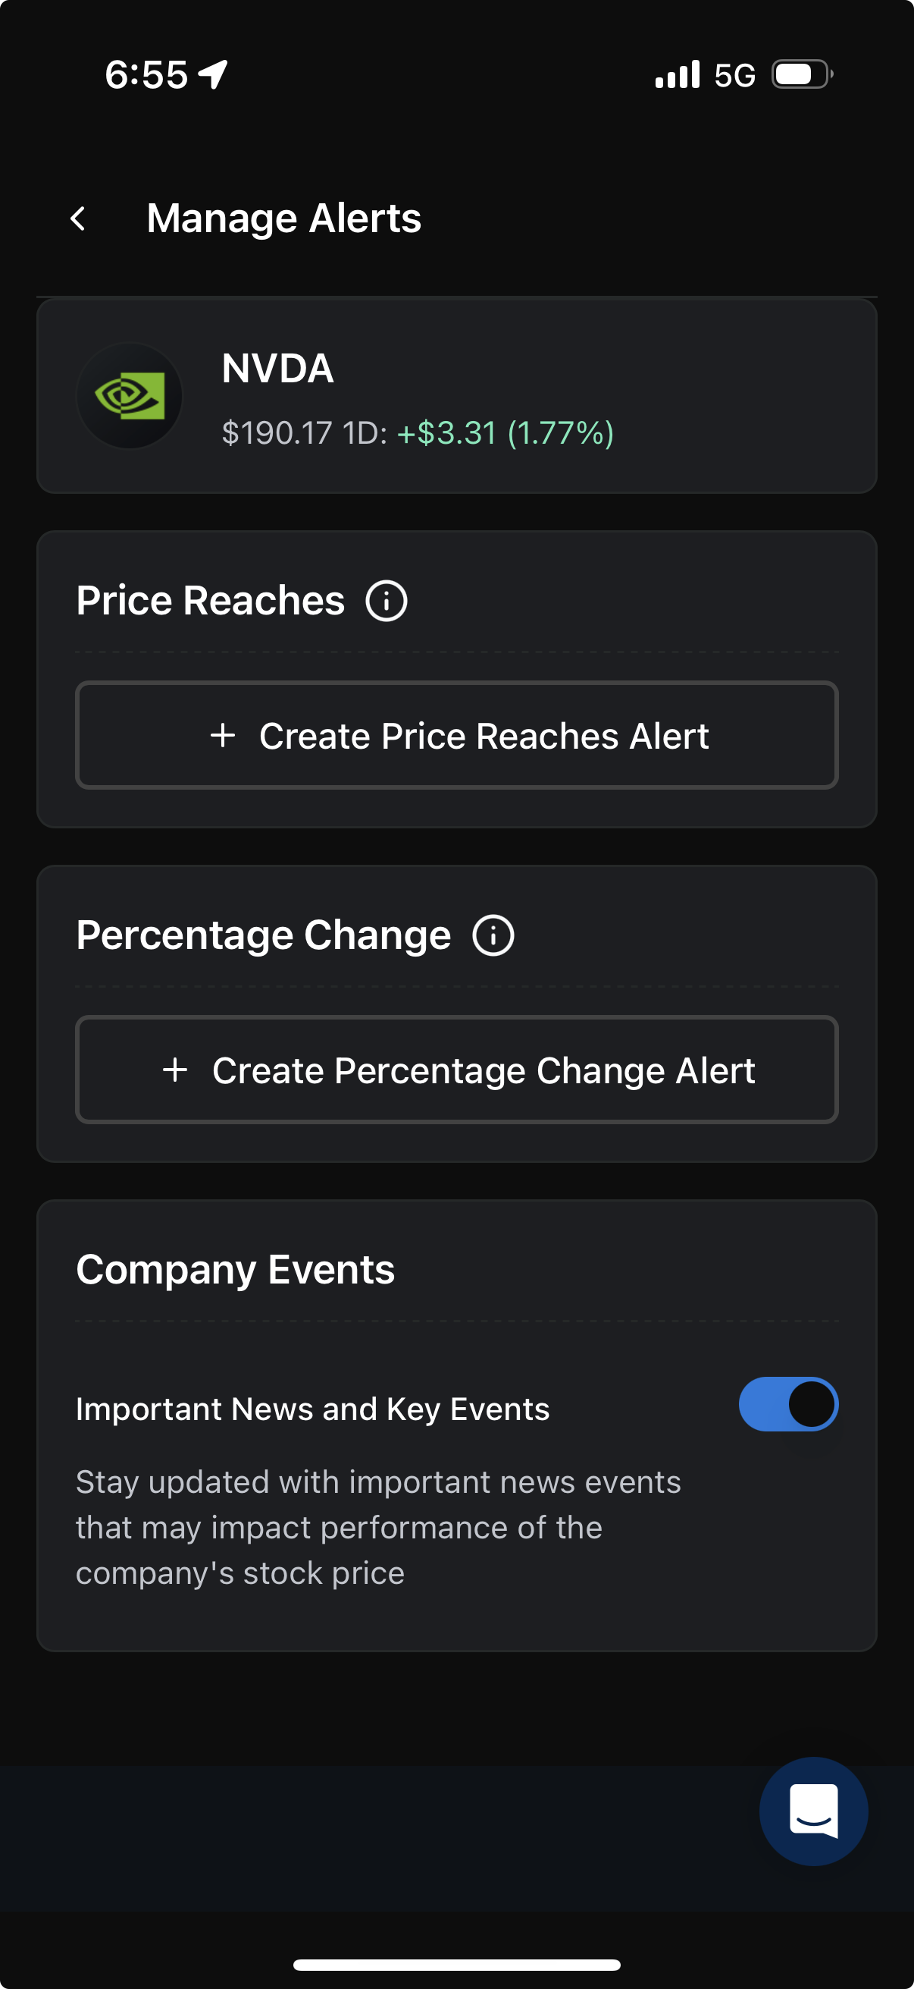This screenshot has width=914, height=1989.
Task: Tap the home indicator bar
Action: click(456, 1965)
